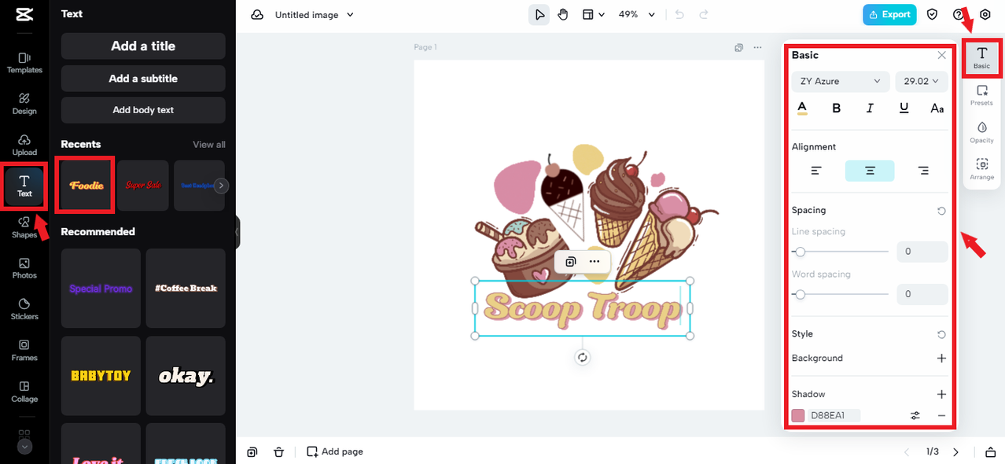The width and height of the screenshot is (1005, 464).
Task: Close the Basic panel
Action: (941, 55)
